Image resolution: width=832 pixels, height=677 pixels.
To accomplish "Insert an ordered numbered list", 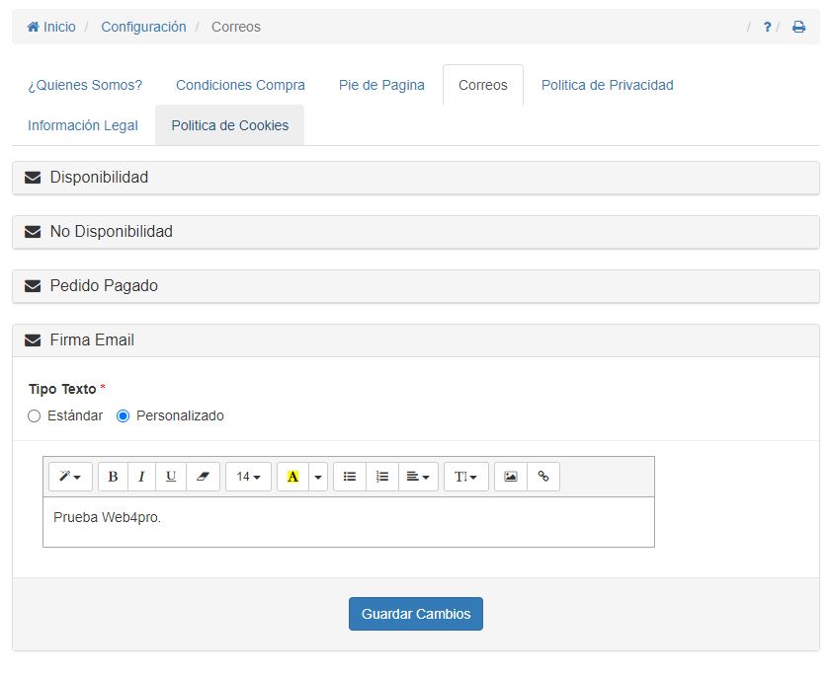I will pos(382,477).
